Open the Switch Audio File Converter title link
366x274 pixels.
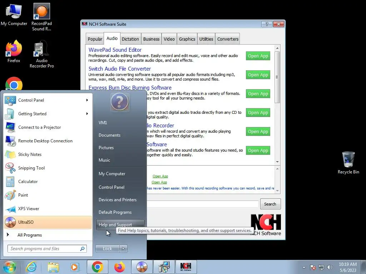[x=119, y=69]
